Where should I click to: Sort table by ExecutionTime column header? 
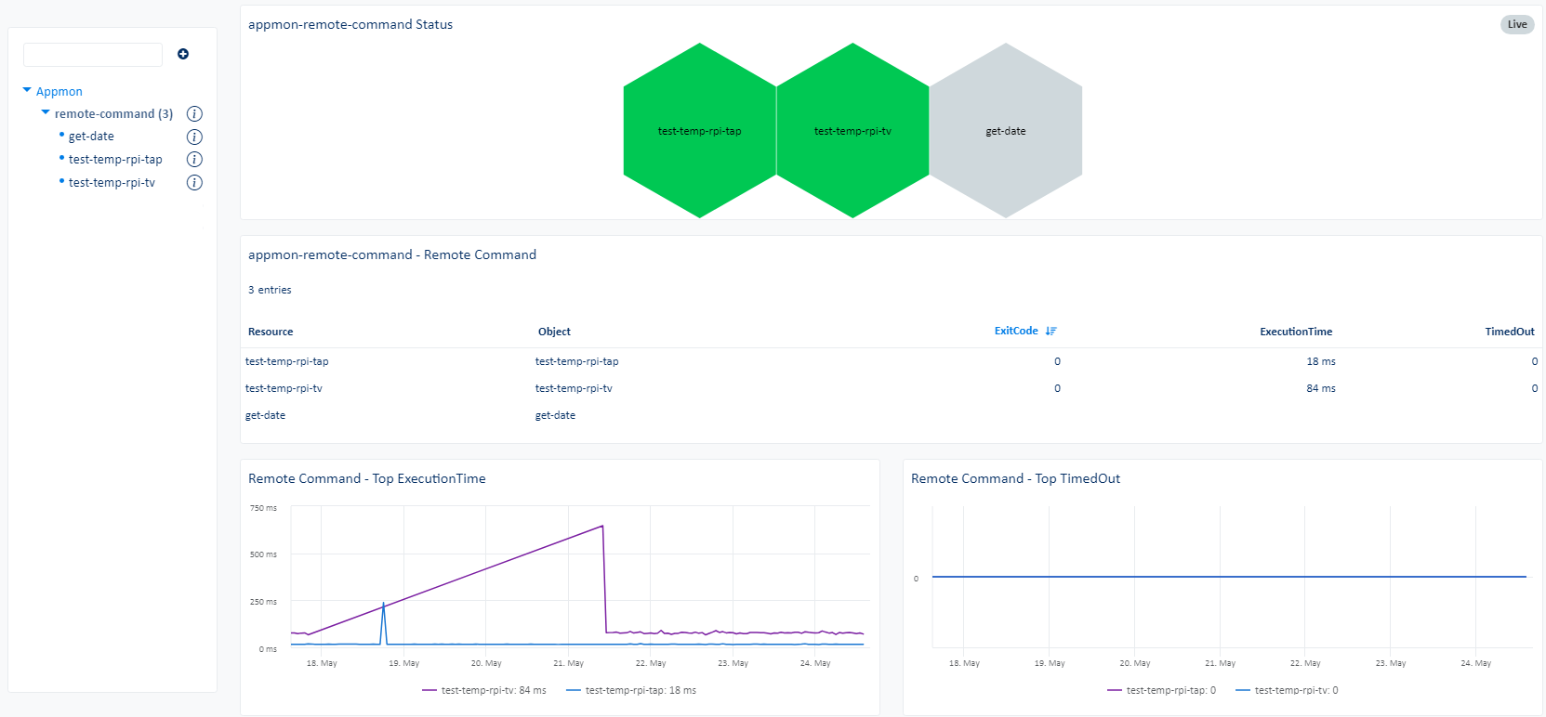(x=1295, y=332)
